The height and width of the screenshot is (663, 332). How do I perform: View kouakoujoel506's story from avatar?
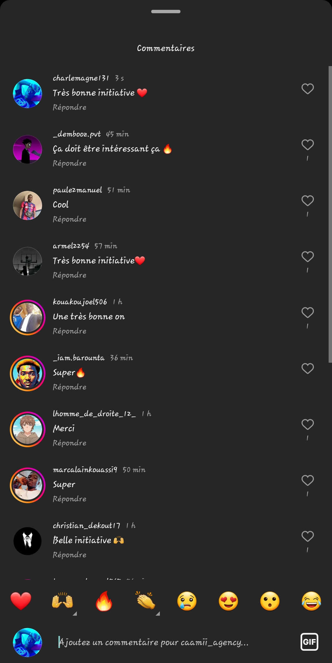coord(28,318)
